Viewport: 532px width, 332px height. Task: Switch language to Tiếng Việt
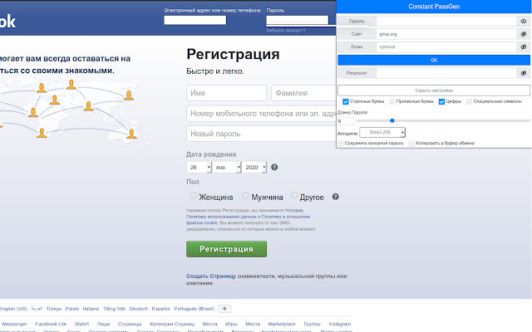pos(115,309)
